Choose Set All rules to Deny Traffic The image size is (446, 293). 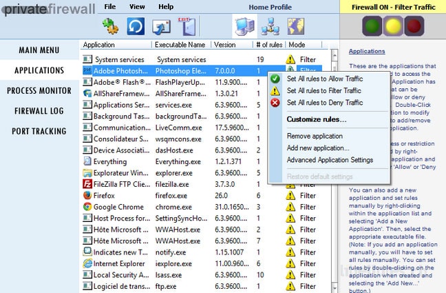(325, 103)
